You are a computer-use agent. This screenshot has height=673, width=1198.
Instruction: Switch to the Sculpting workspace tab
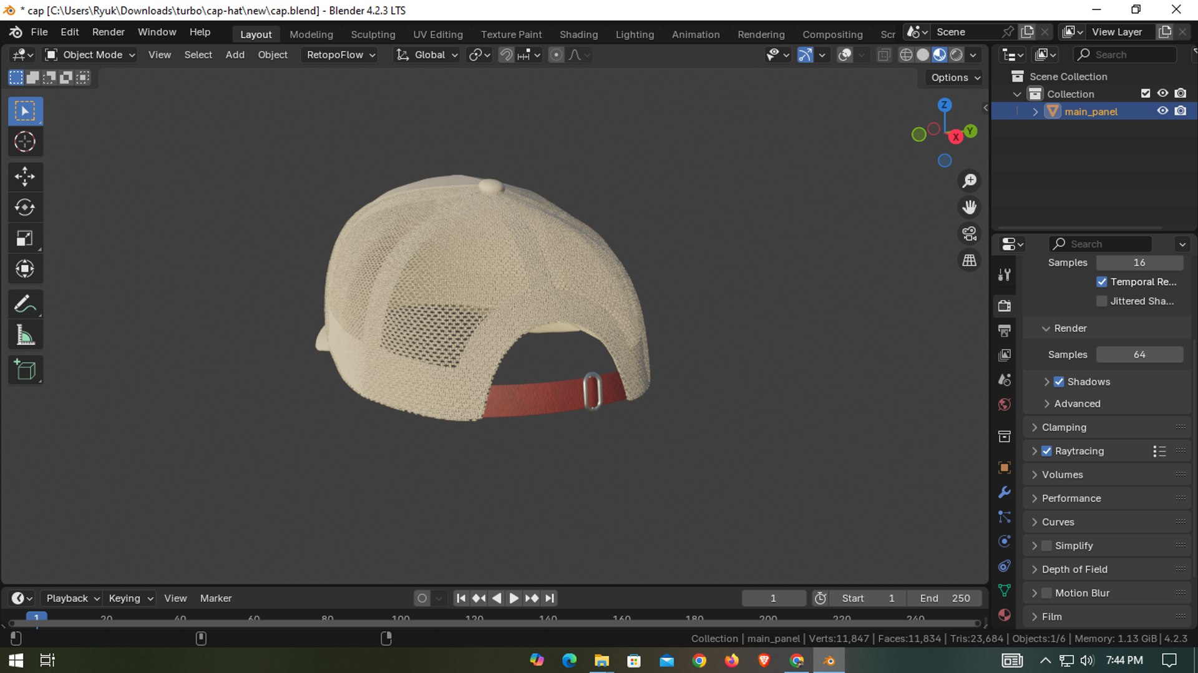click(x=373, y=34)
